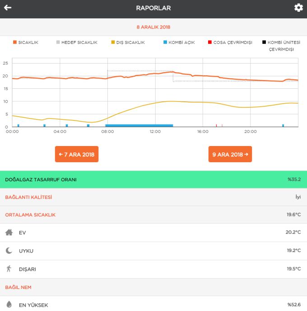Image resolution: width=307 pixels, height=311 pixels.
Task: Go to previous day 7 ARA 2018
Action: click(77, 154)
